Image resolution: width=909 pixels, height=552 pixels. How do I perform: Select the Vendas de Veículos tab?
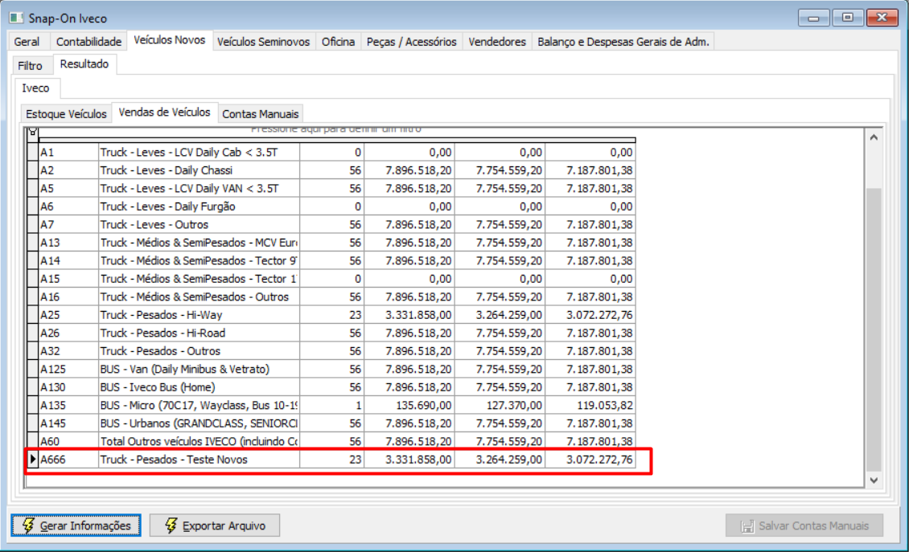tap(165, 112)
